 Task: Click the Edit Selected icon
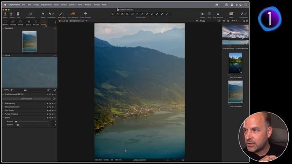[x=73, y=14]
